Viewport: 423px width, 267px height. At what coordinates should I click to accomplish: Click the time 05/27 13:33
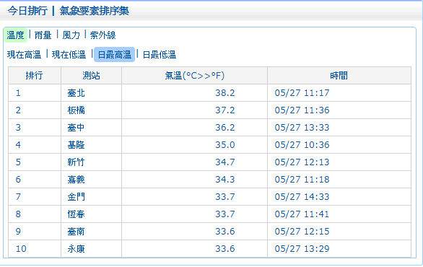pyautogui.click(x=302, y=128)
